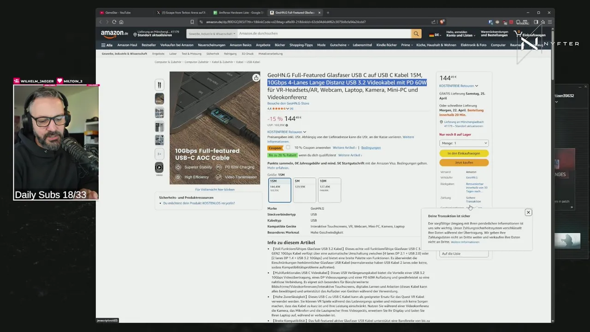
Task: Click the share icon on product image
Action: click(x=256, y=78)
